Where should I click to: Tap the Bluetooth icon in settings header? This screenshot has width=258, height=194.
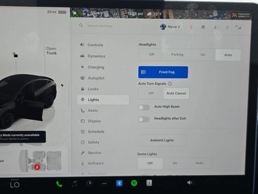tap(227, 28)
